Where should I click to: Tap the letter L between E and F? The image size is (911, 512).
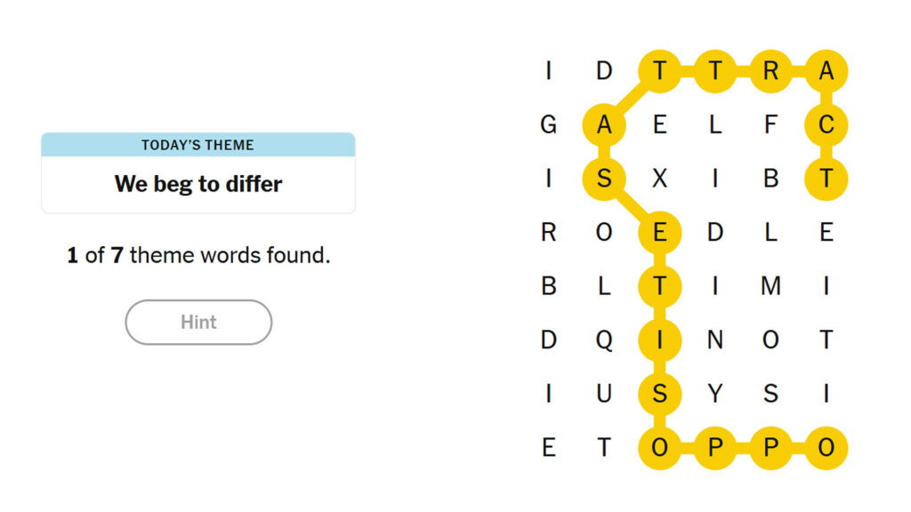[715, 124]
